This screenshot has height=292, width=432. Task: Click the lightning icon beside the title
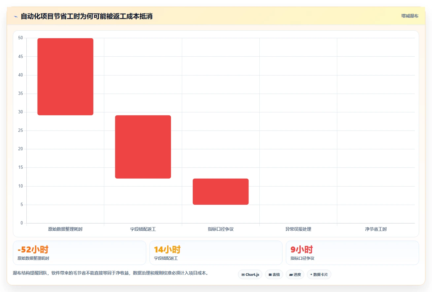tap(16, 16)
